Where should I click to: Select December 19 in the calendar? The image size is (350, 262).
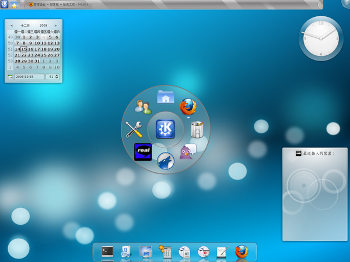(50, 49)
